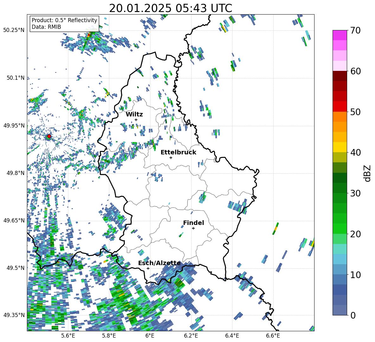The height and width of the screenshot is (342, 375).
Task: Click the 5.8°E longitude label
Action: pos(109,336)
